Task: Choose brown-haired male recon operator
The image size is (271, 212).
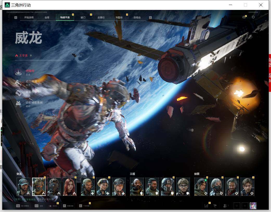Action: click(x=248, y=187)
